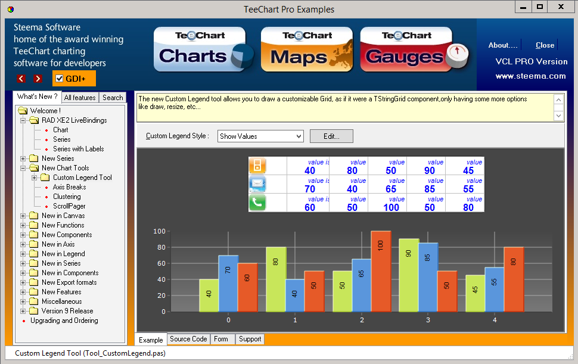Viewport: 578px width, 364px height.
Task: Click the Welcome ! folder icon
Action: tap(23, 111)
